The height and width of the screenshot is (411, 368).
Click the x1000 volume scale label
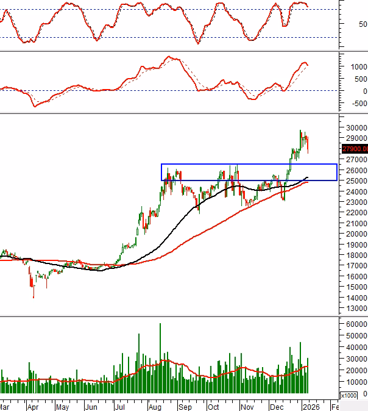(349, 396)
